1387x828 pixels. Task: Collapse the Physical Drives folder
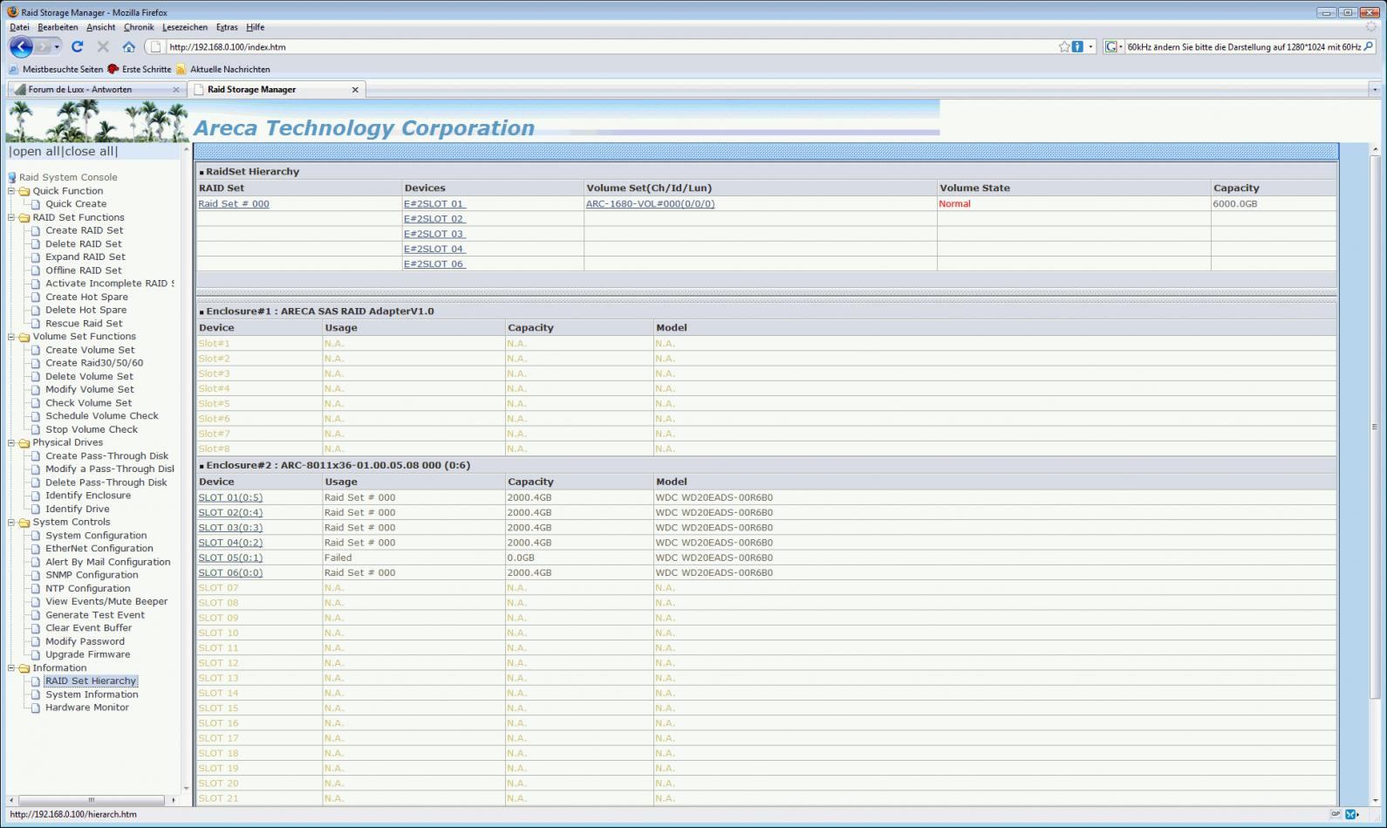(x=11, y=442)
